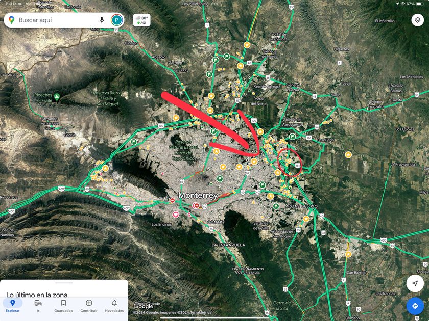Image resolution: width=429 pixels, height=321 pixels.
Task: Switch to the Ir tab
Action: 38,306
